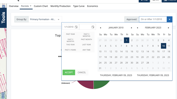This screenshot has width=177, height=99.
Task: Click the map zoom-in plus icon
Action: pos(3,94)
